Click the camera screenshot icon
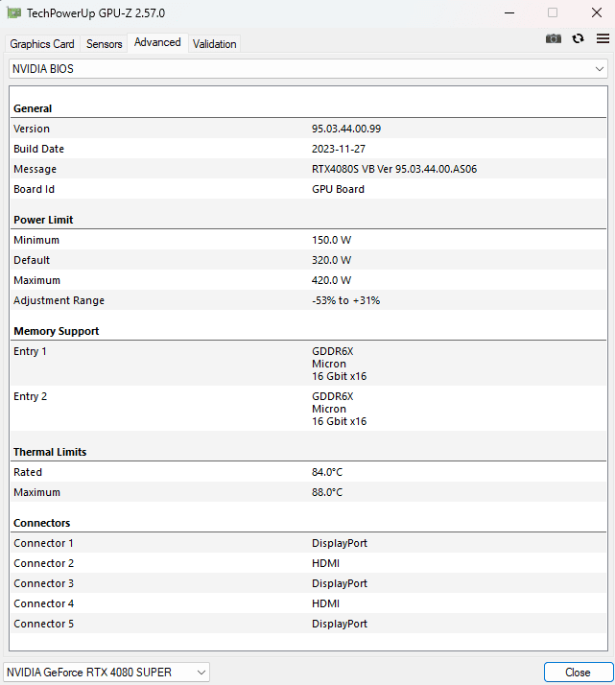 coord(554,38)
